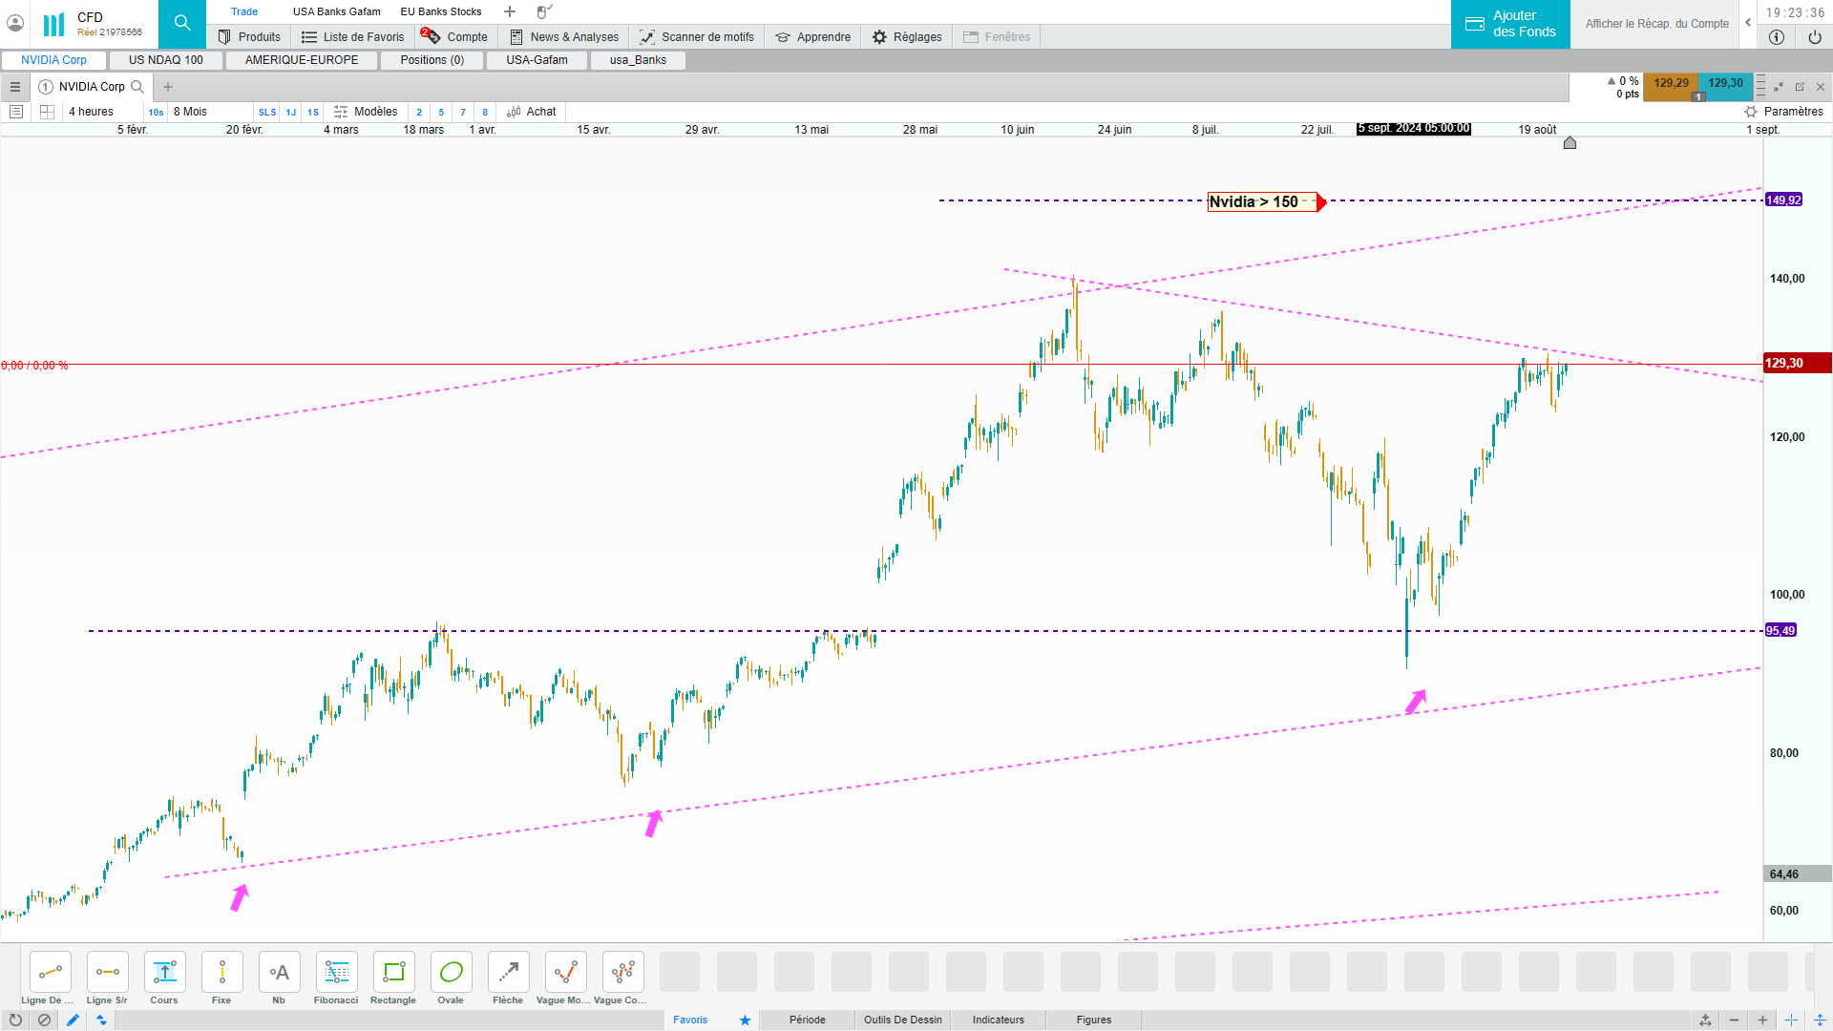Image resolution: width=1833 pixels, height=1031 pixels.
Task: Click the Nb text annotation tool
Action: point(279,973)
